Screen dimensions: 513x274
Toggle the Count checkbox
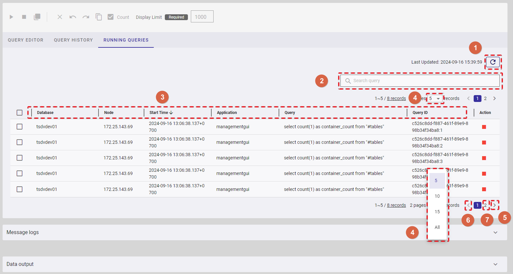[111, 17]
